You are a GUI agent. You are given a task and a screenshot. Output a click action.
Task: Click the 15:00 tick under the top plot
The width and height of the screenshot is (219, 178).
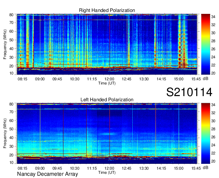click(x=179, y=79)
